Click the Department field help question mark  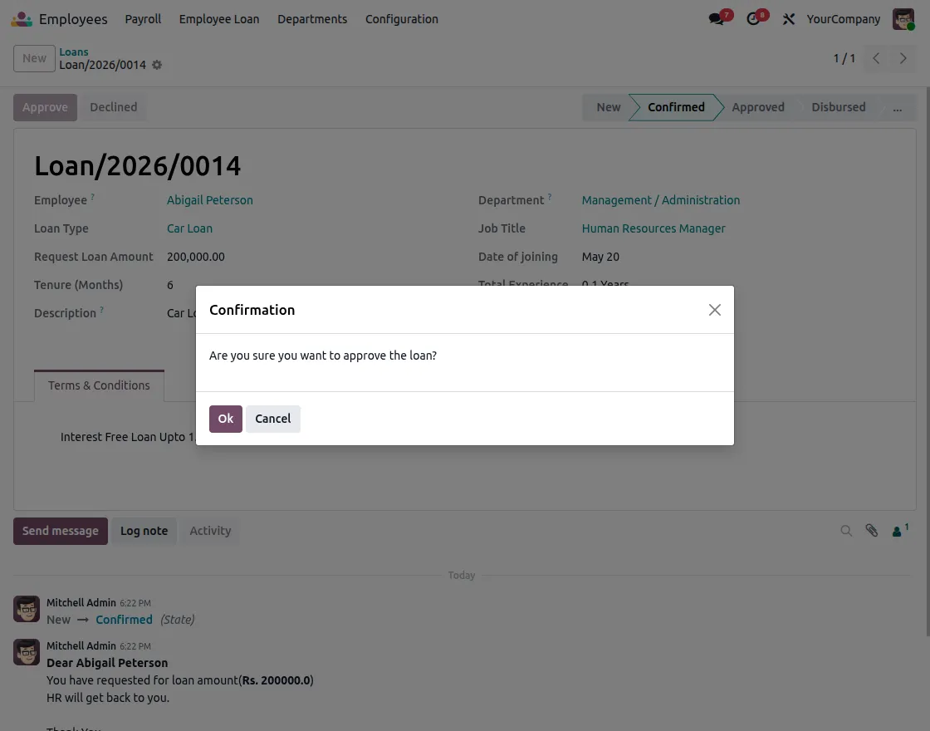549,197
